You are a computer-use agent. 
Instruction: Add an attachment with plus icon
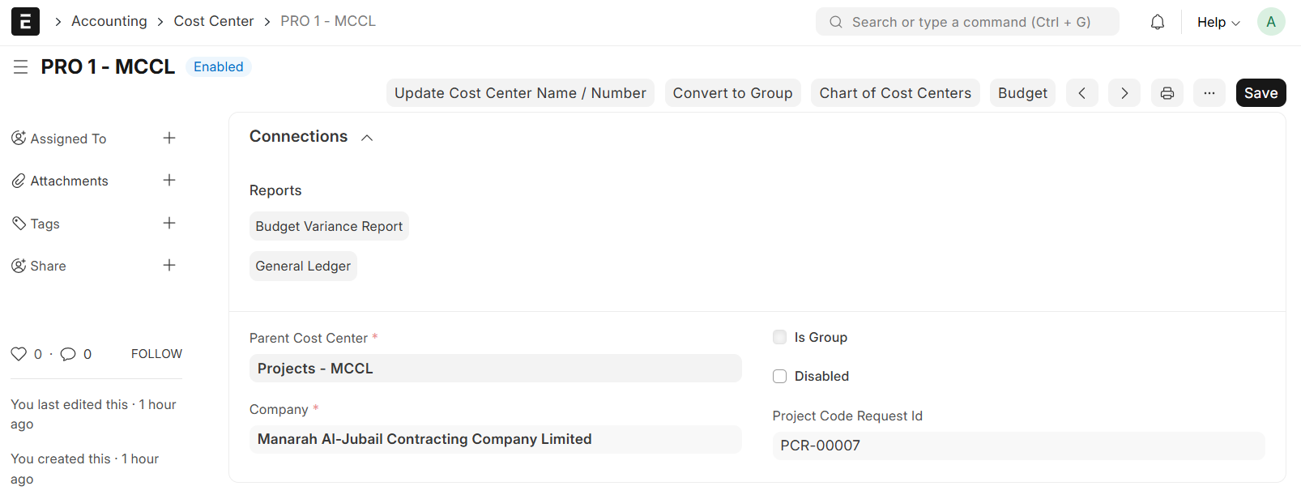169,181
